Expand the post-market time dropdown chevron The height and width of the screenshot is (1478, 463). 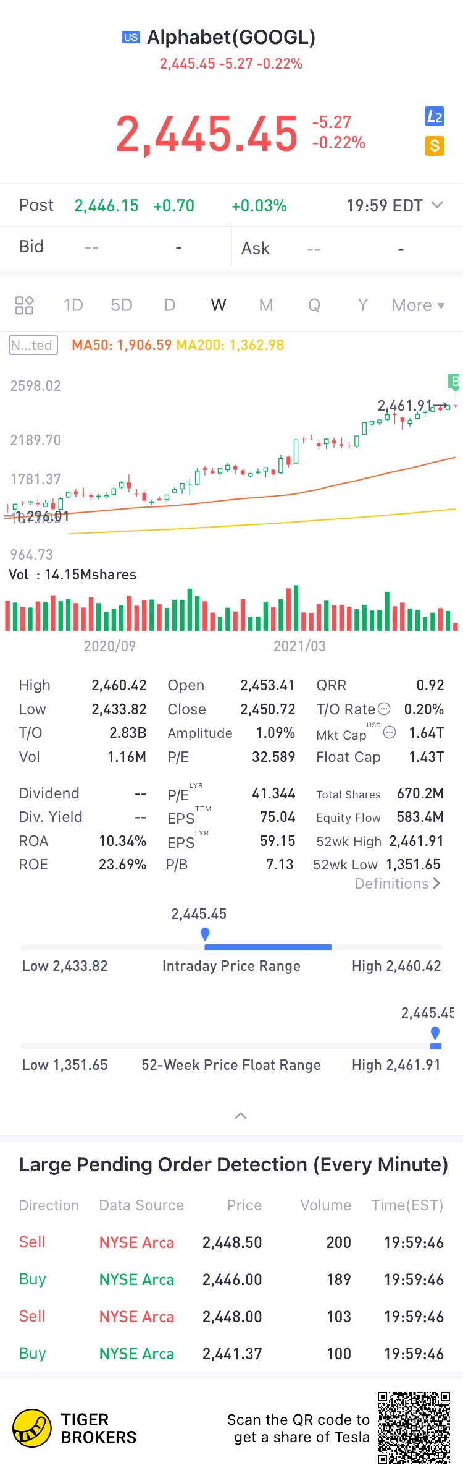[437, 205]
